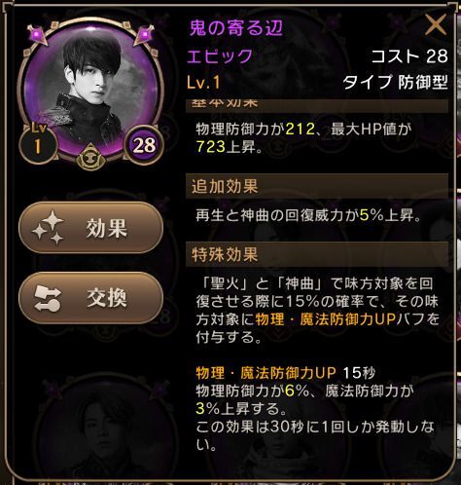This screenshot has height=485, width=461.
Task: Open the 効果 effects view
Action: [90, 228]
